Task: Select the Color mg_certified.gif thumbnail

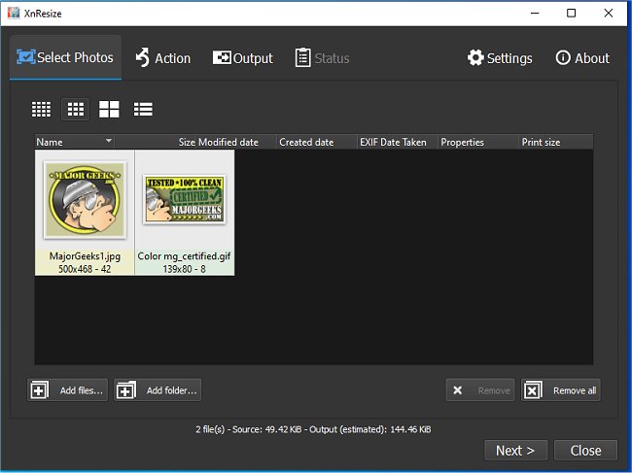Action: 184,213
